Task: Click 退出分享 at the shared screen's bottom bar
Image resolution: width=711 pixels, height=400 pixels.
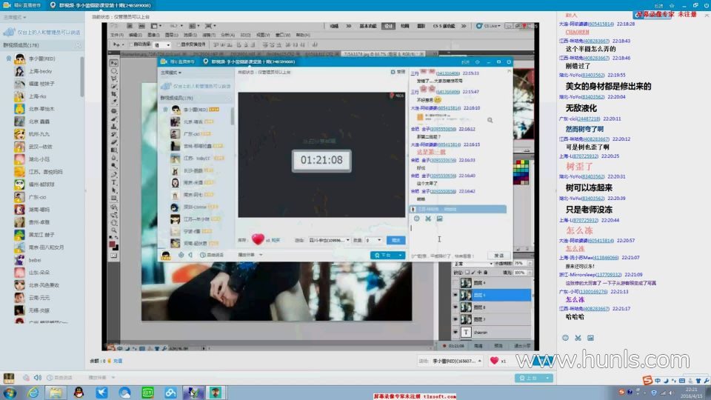Action: click(522, 346)
